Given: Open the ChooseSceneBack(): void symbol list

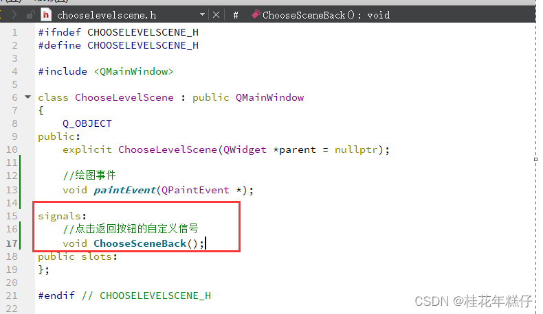Looking at the screenshot, I should (326, 15).
